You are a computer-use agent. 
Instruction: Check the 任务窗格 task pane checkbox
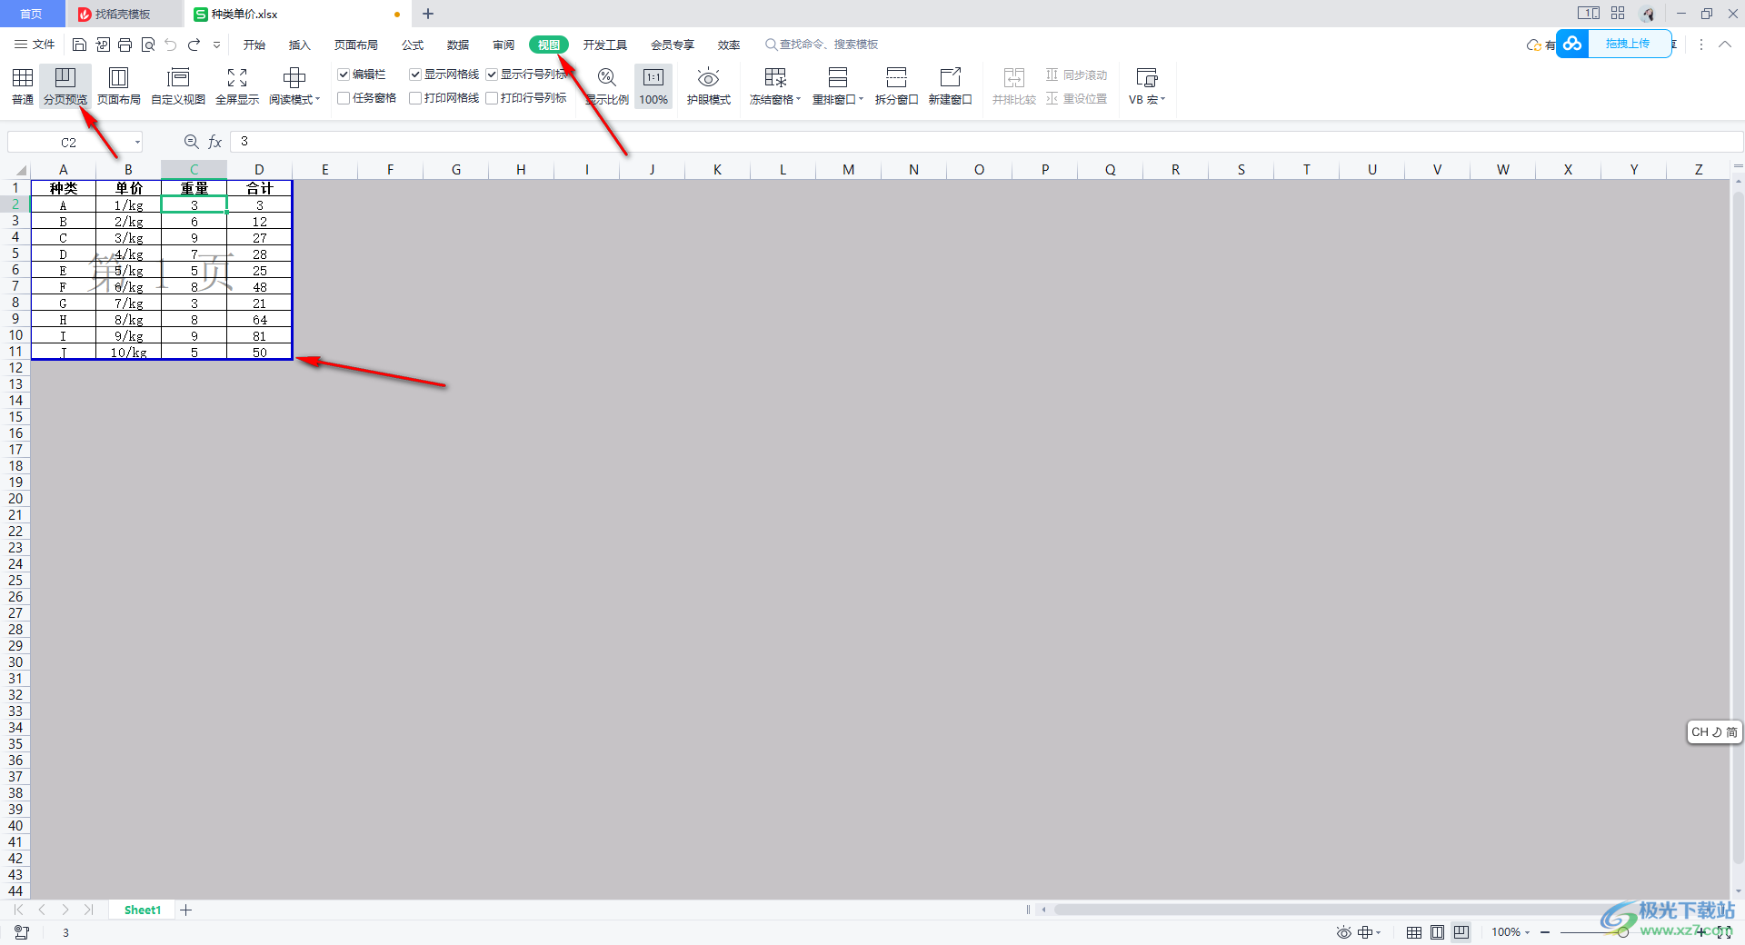tap(344, 98)
